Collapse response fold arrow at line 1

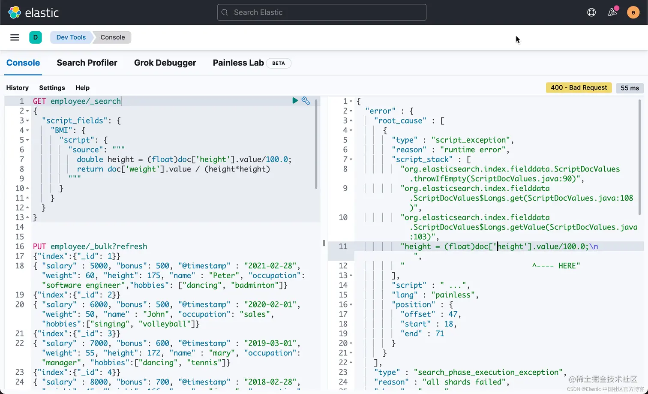(x=351, y=102)
